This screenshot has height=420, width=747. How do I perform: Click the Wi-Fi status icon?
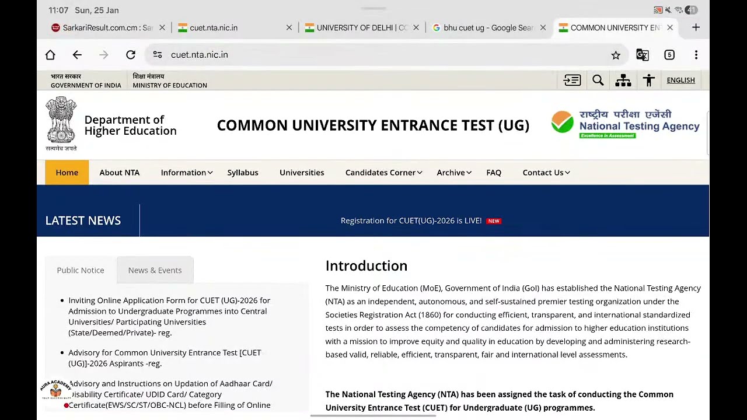[679, 10]
